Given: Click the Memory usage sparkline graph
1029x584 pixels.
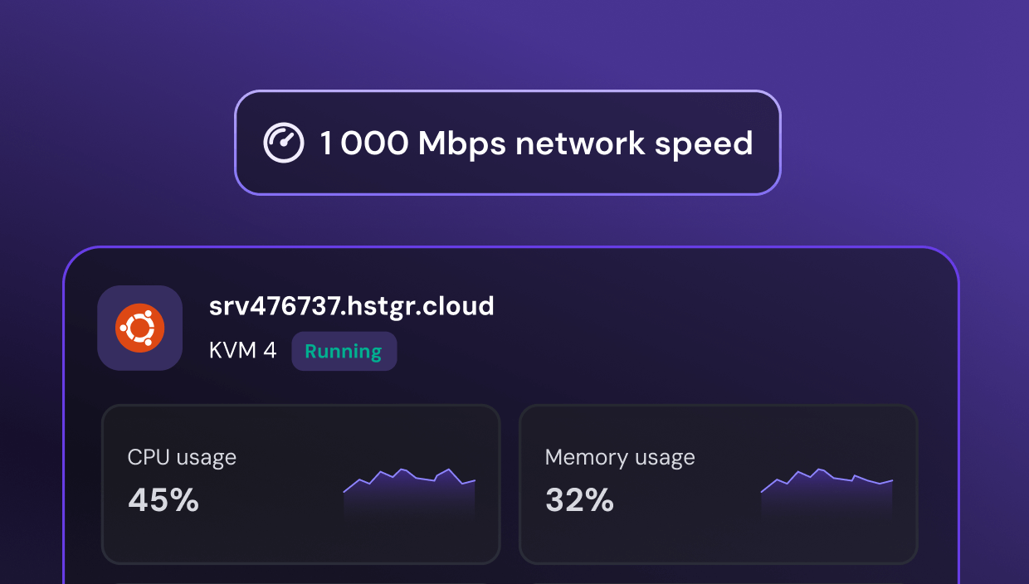Looking at the screenshot, I should pos(827,494).
